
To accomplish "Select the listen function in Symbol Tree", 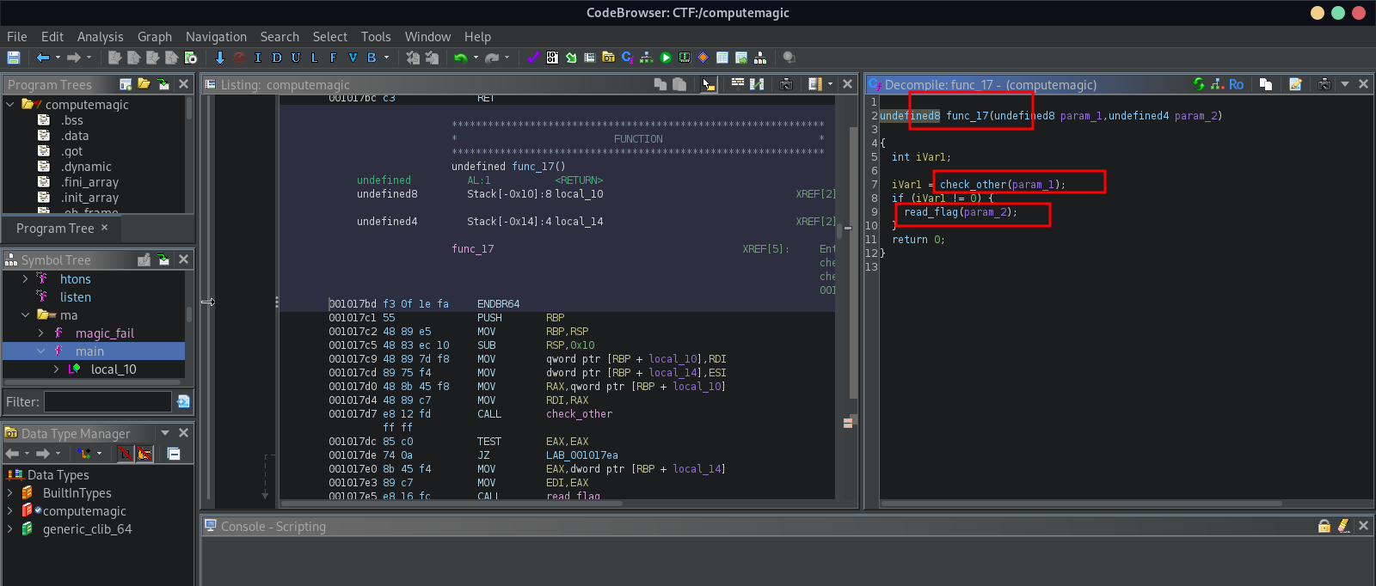I will (x=75, y=297).
